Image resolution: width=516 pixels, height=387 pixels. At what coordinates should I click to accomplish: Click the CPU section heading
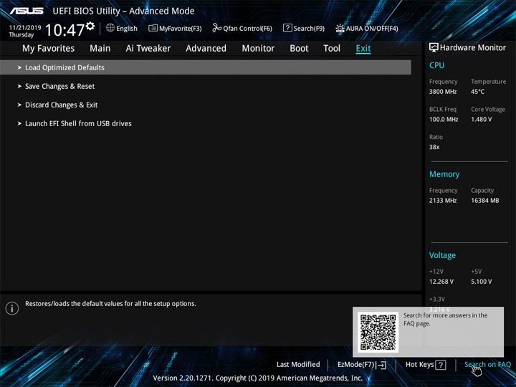[436, 65]
